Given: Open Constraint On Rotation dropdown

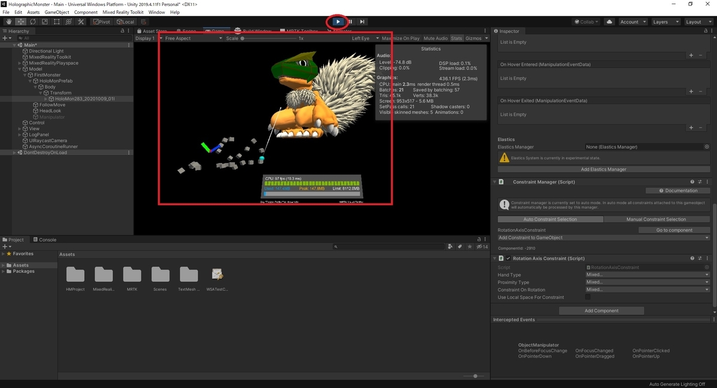Looking at the screenshot, I should pyautogui.click(x=647, y=290).
